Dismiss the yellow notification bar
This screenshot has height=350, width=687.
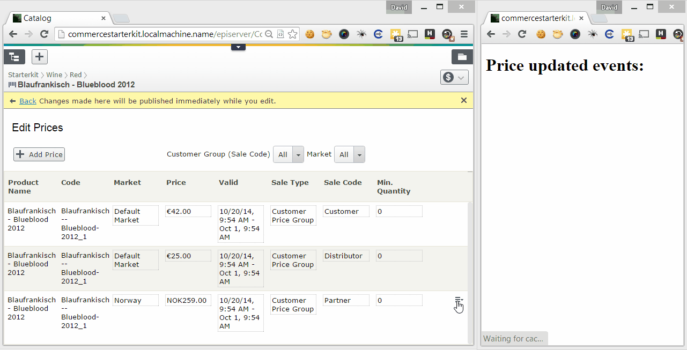(464, 100)
